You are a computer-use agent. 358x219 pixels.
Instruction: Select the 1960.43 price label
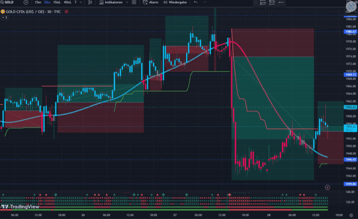[x=351, y=107]
